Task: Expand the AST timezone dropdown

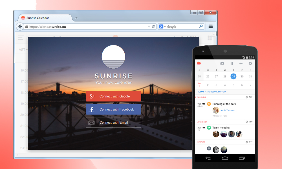Action: [x=23, y=50]
